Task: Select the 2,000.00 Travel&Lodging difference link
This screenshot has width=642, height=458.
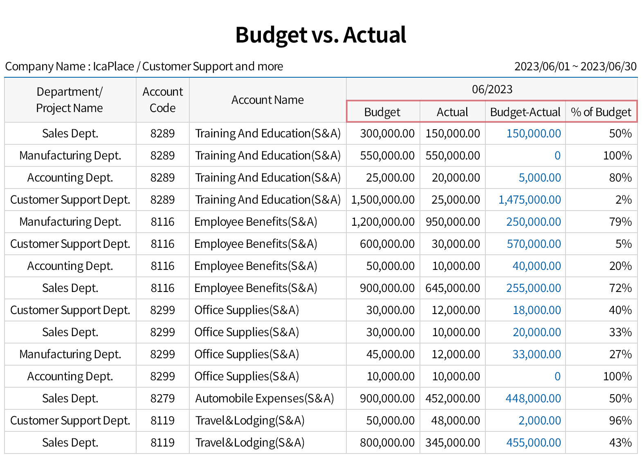Action: coord(539,420)
